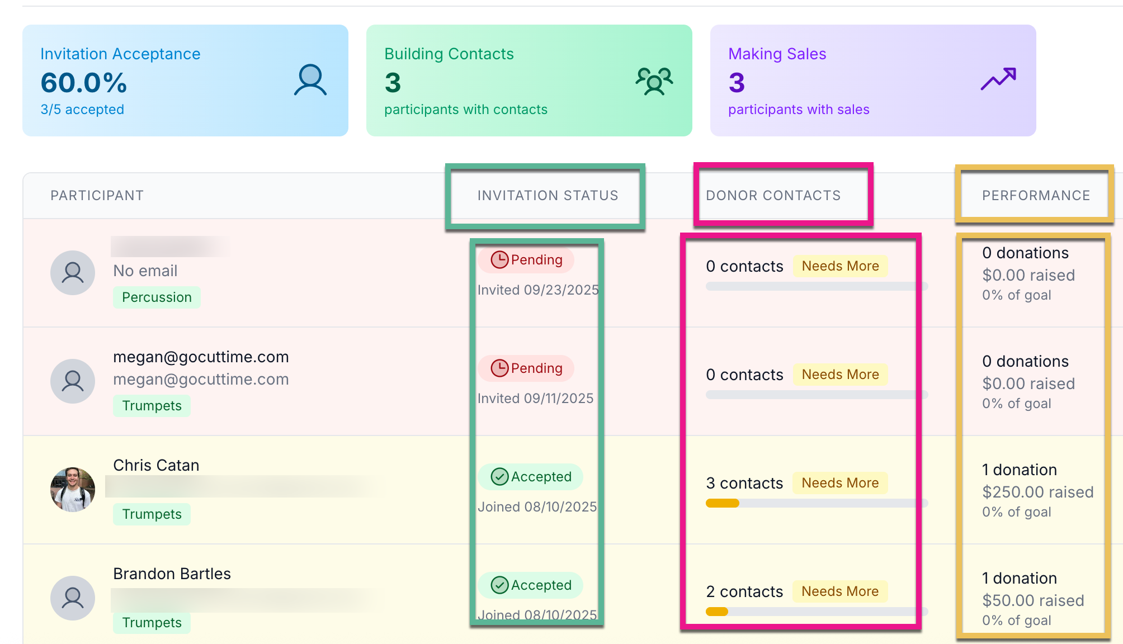The image size is (1123, 644).
Task: Click Brandon Bartles' avatar icon
Action: (73, 598)
